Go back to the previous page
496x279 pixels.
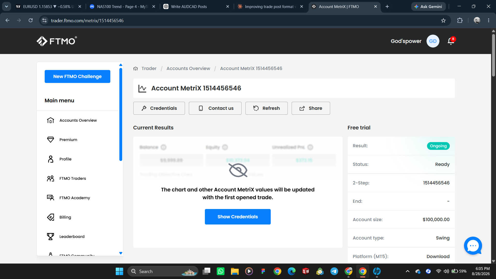pos(7,20)
